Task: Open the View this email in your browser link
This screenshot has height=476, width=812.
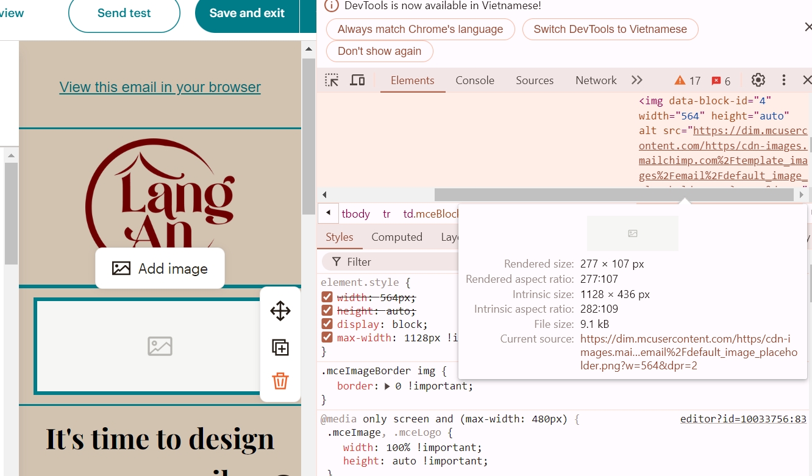Action: (x=160, y=87)
